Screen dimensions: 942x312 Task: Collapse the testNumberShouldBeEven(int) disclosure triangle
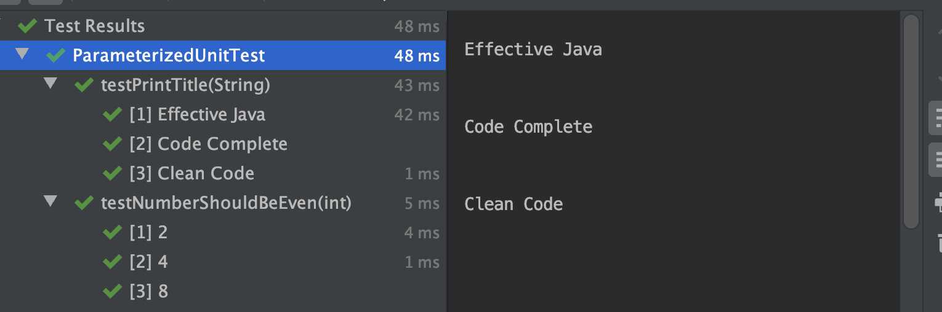(x=50, y=201)
